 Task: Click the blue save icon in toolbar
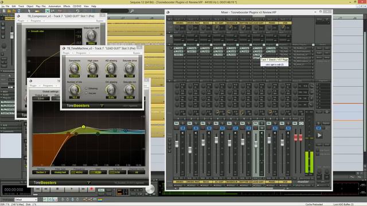[19, 11]
